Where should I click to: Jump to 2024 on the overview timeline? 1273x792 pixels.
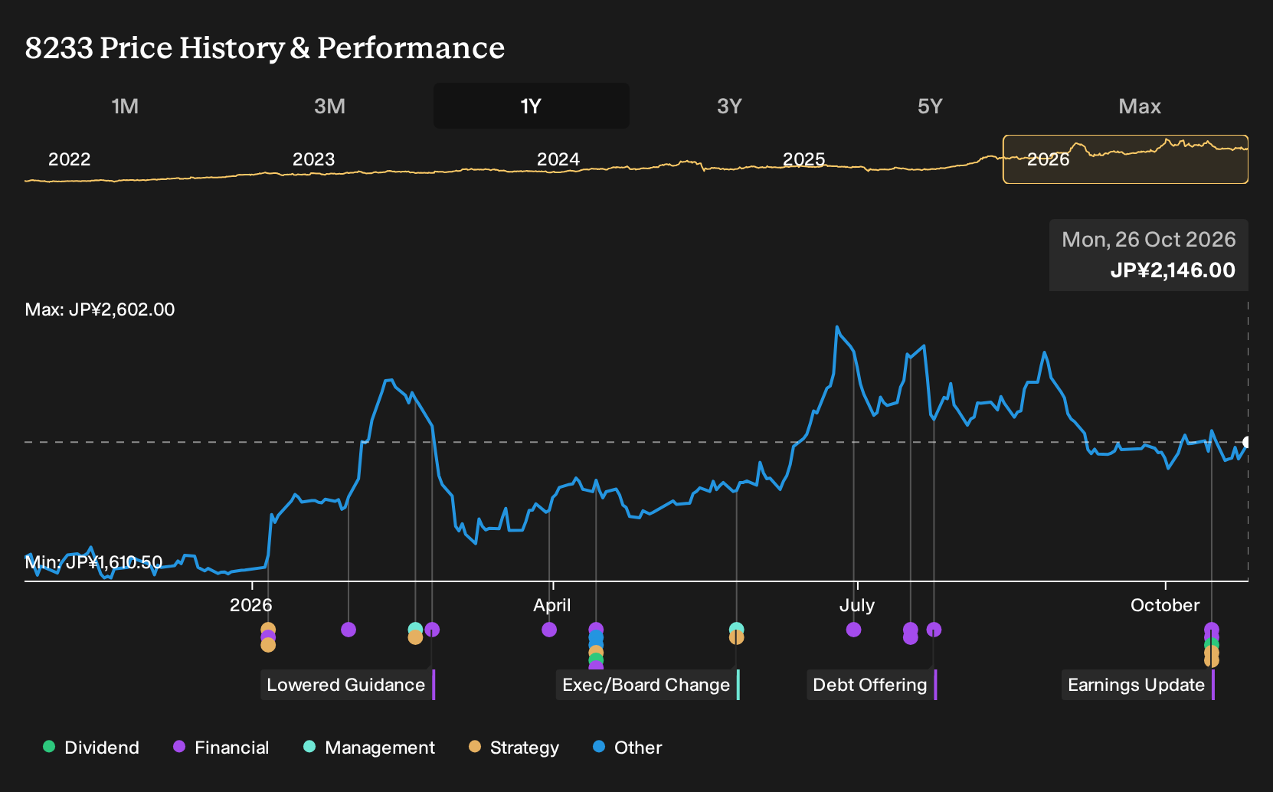558,159
